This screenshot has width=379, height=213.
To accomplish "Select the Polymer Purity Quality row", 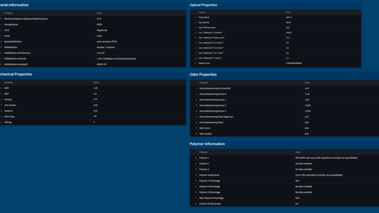I will [x=284, y=204].
